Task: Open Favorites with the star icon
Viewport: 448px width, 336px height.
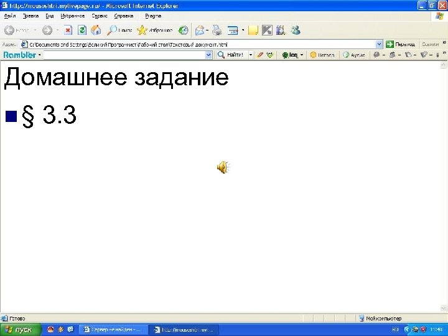Action: coord(154,30)
